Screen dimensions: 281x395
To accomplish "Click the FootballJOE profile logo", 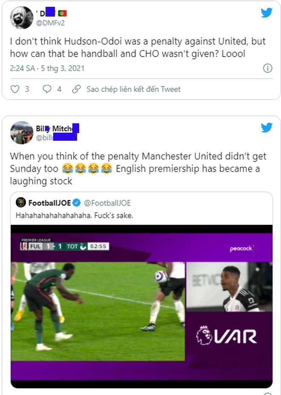I will click(x=21, y=202).
